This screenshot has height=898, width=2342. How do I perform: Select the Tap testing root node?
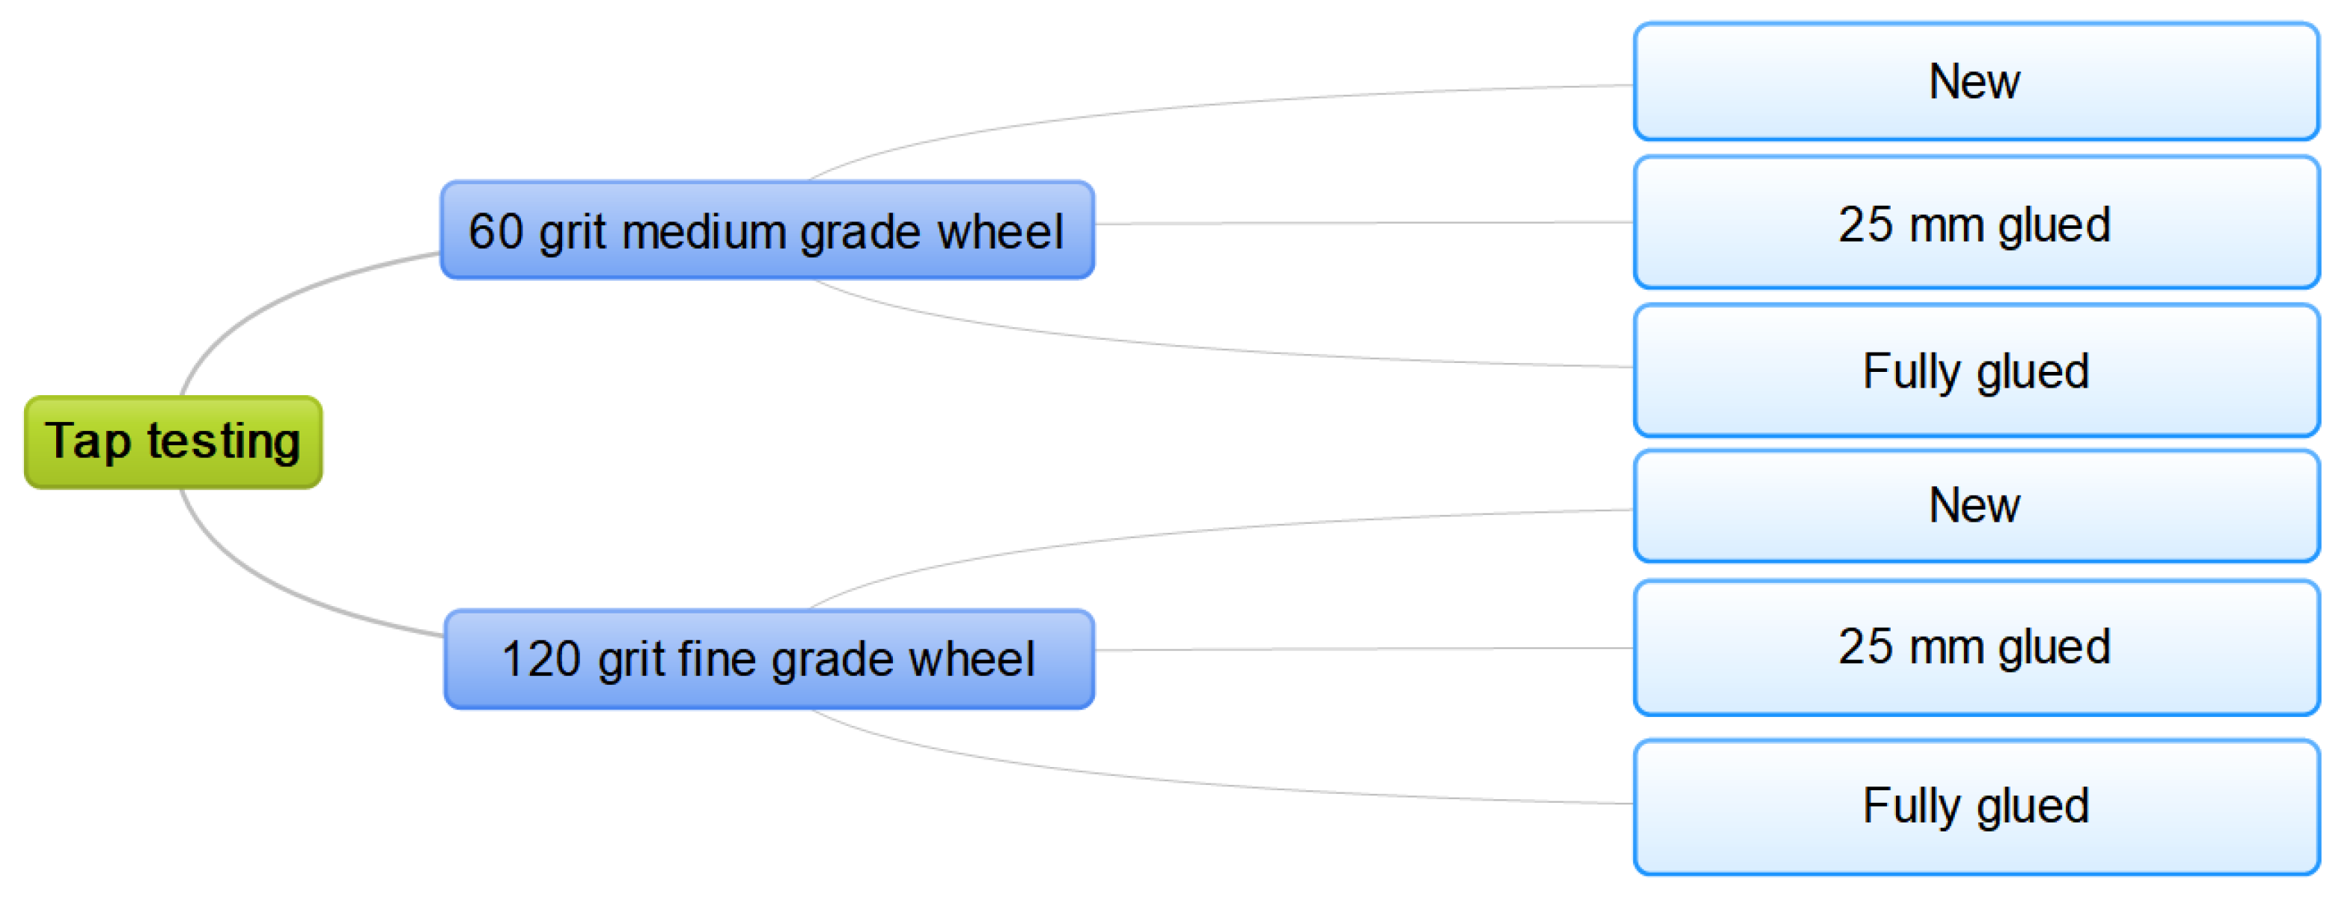point(173,442)
